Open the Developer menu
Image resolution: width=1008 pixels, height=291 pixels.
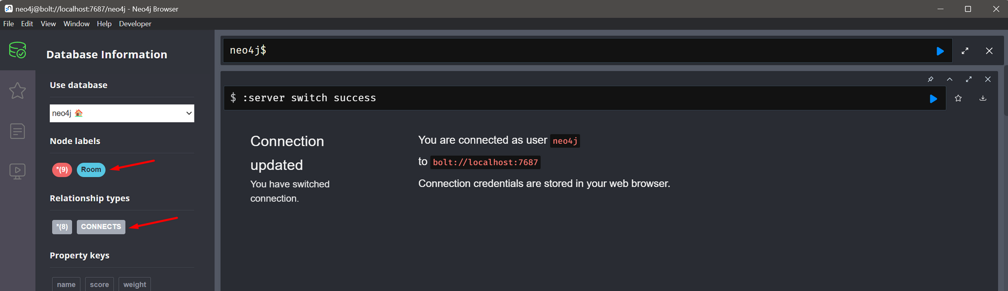[x=135, y=24]
